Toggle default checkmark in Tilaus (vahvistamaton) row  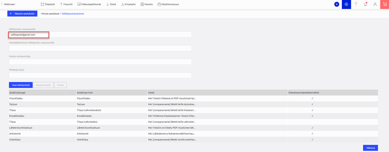click(313, 110)
